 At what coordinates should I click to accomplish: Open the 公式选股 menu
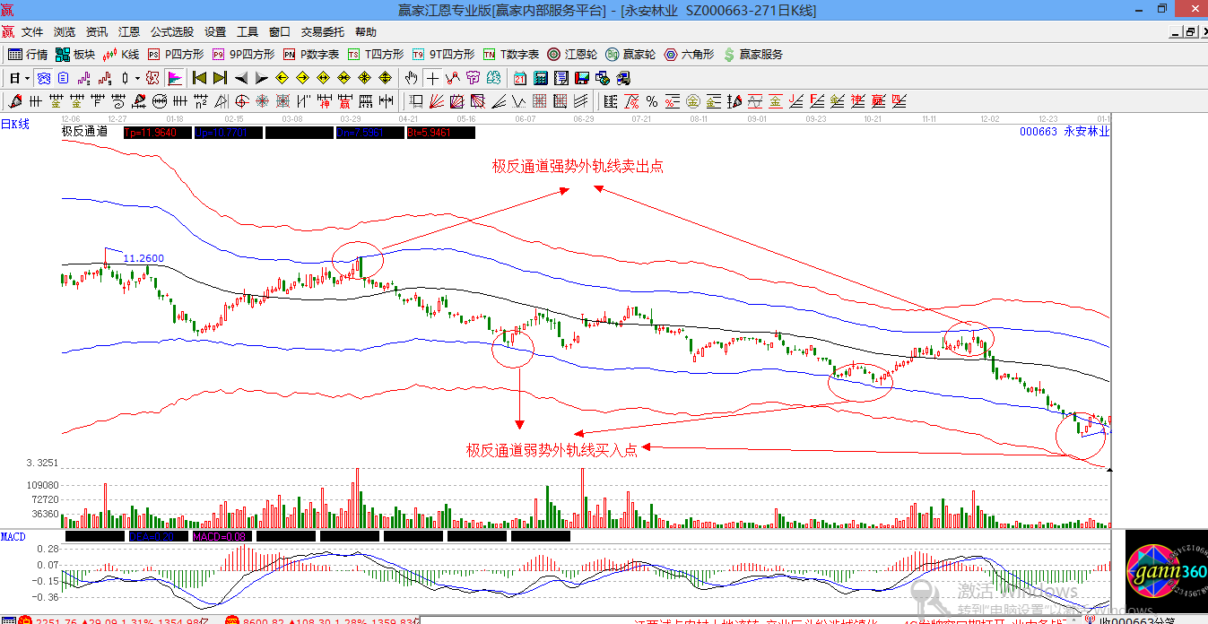[x=171, y=31]
